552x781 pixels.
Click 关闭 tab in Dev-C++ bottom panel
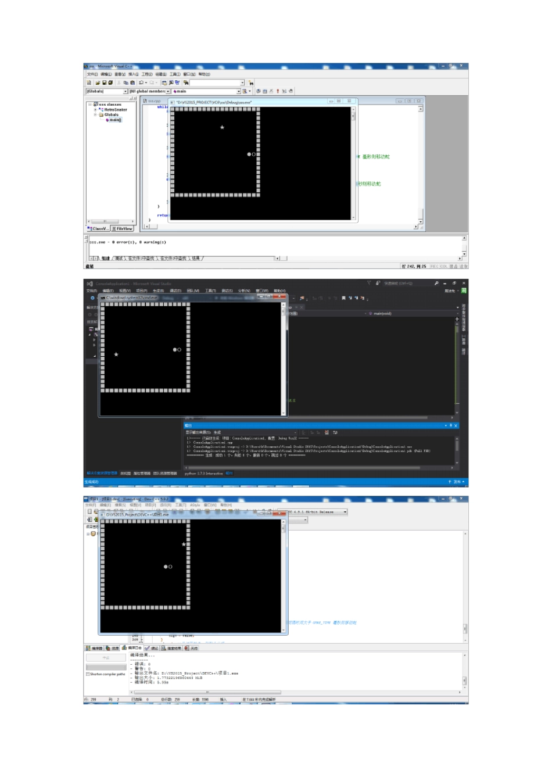tap(192, 648)
